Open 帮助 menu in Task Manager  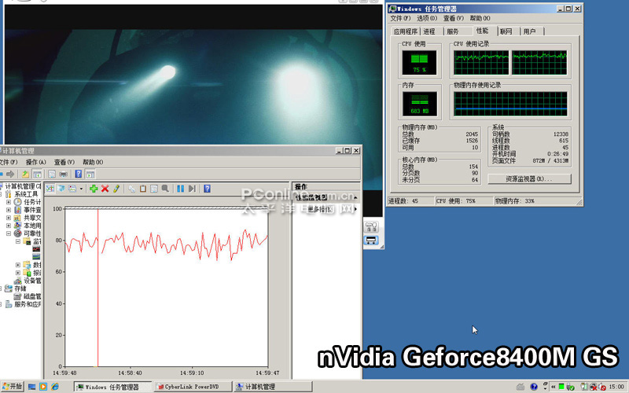[480, 18]
